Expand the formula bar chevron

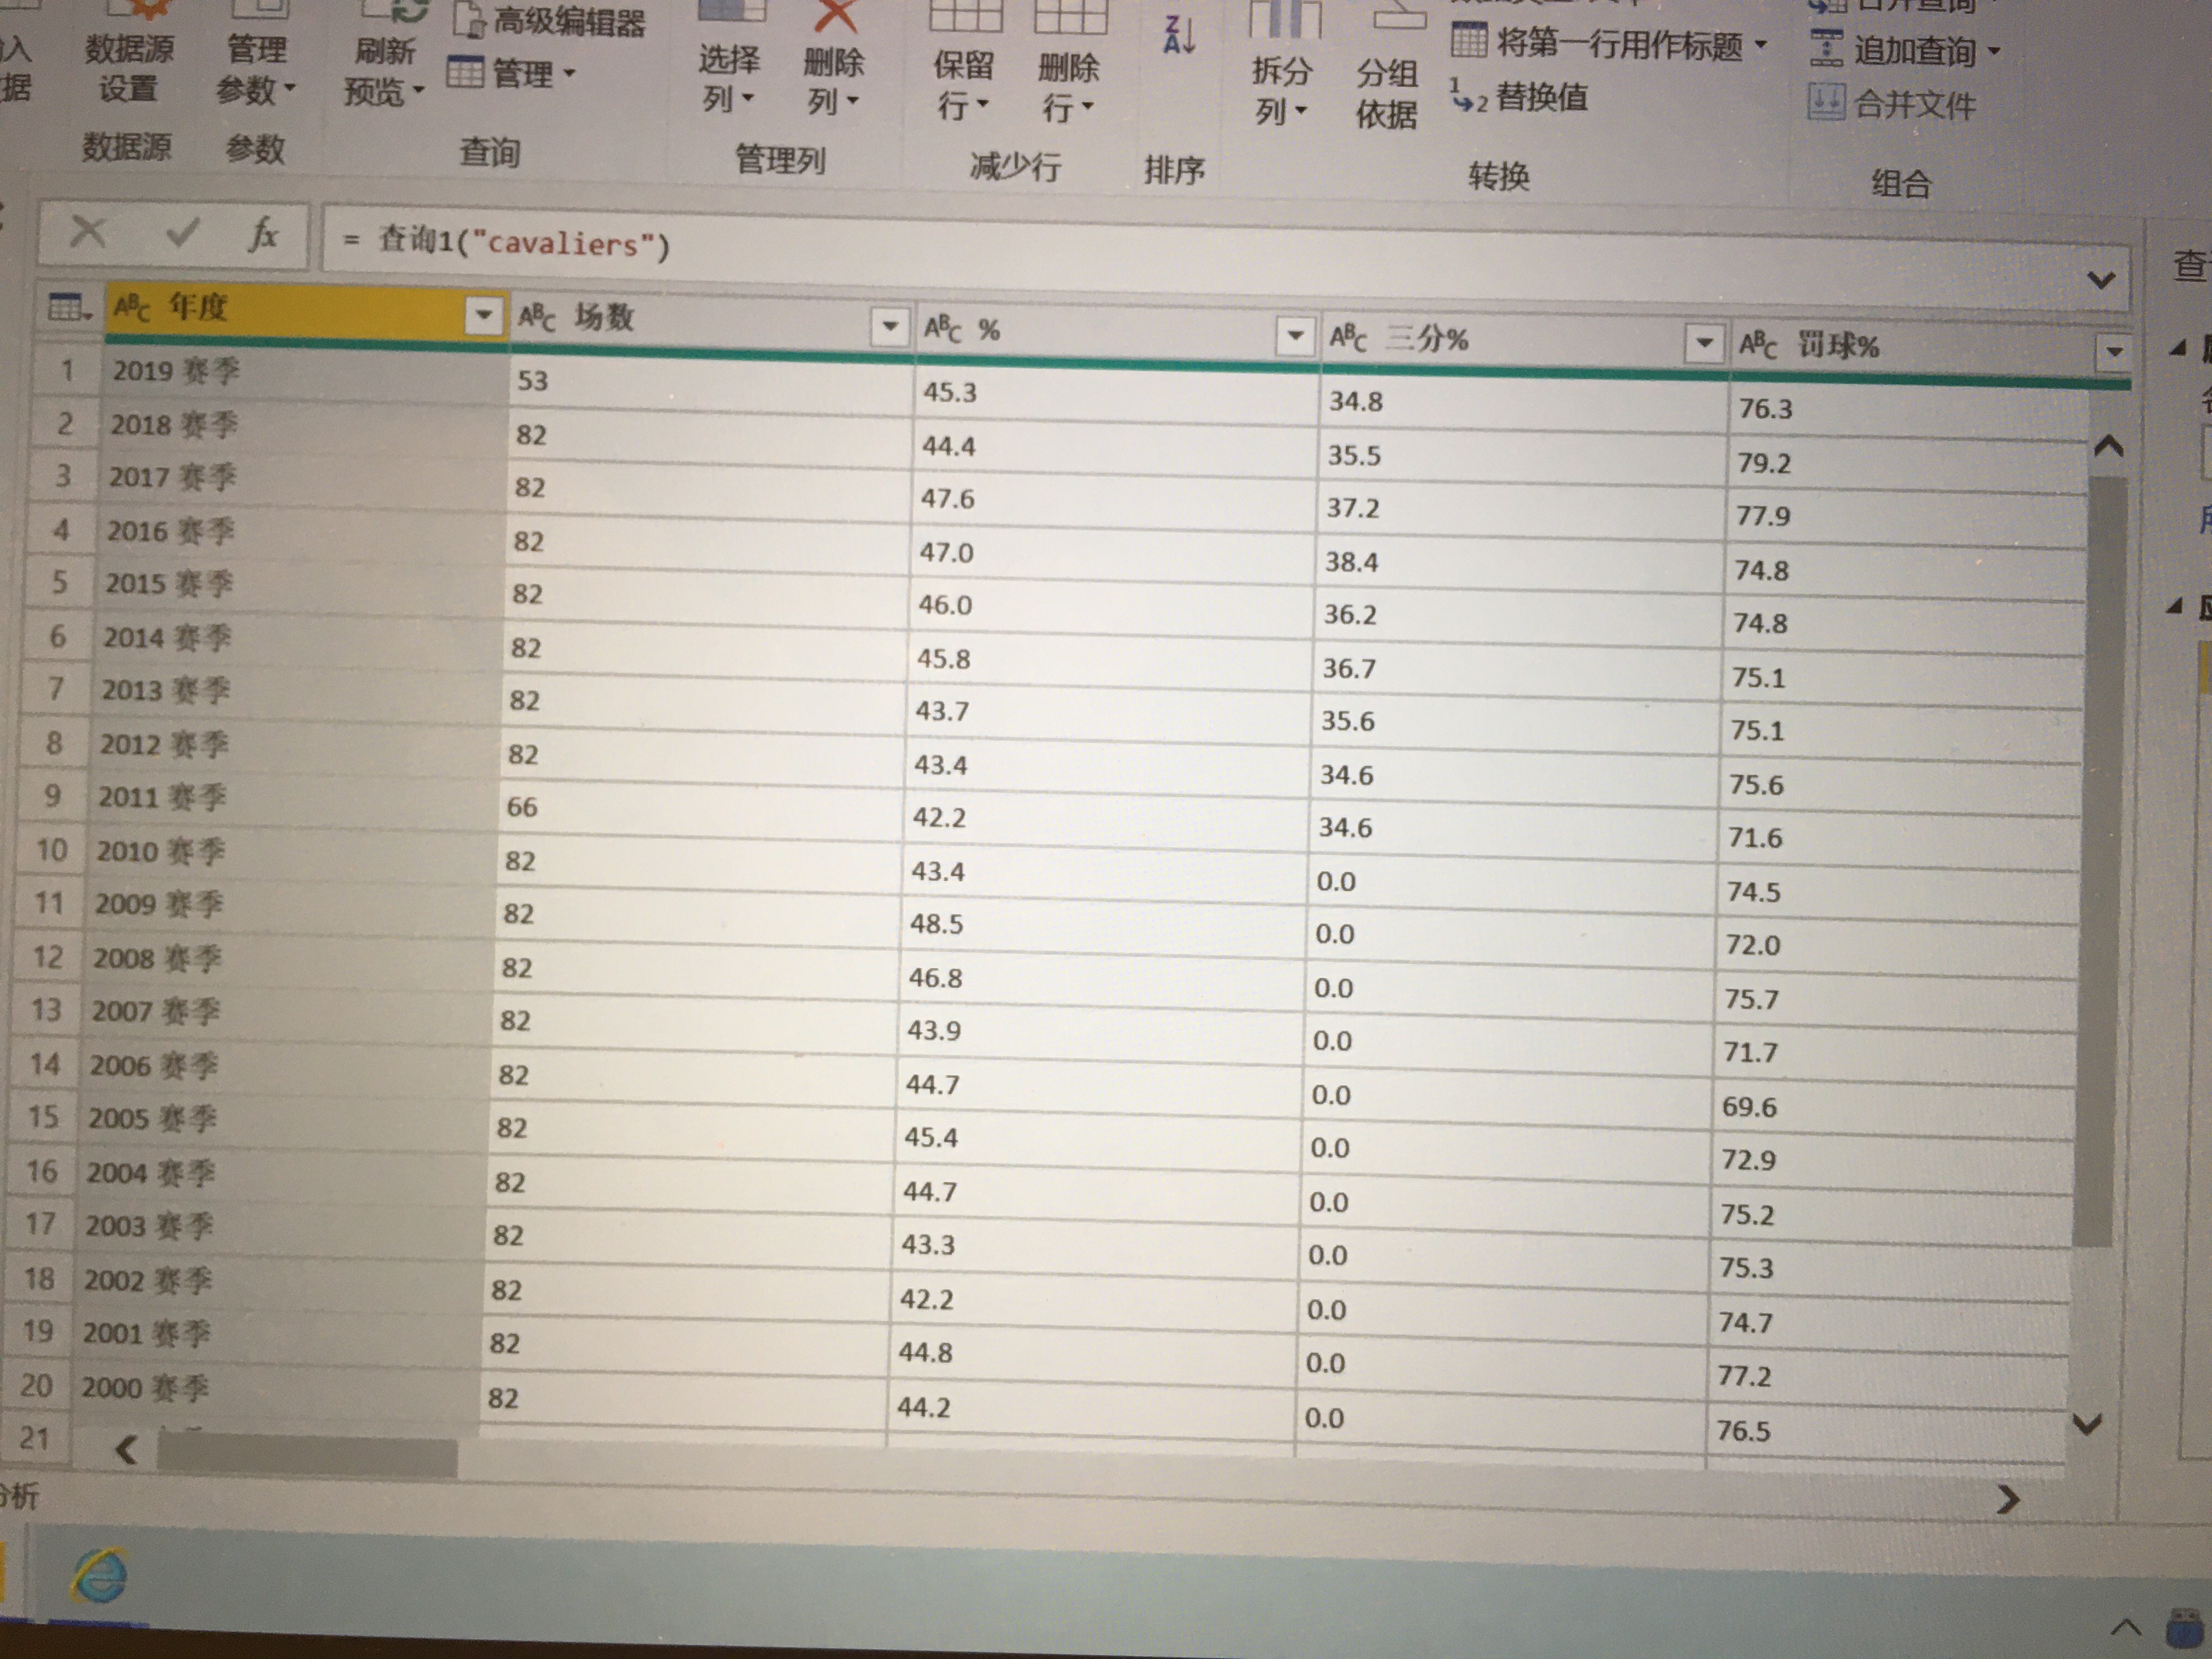[2101, 280]
